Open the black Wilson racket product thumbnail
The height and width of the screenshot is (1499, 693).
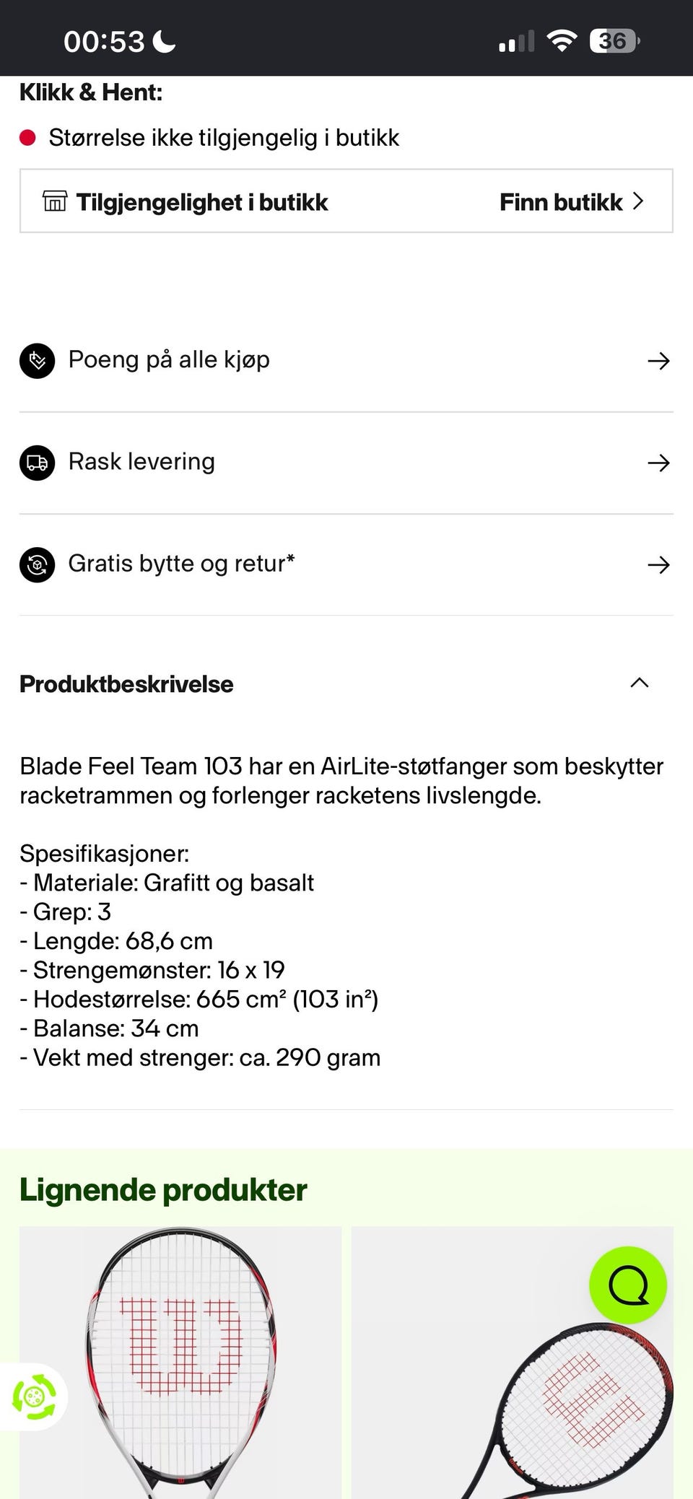513,1363
